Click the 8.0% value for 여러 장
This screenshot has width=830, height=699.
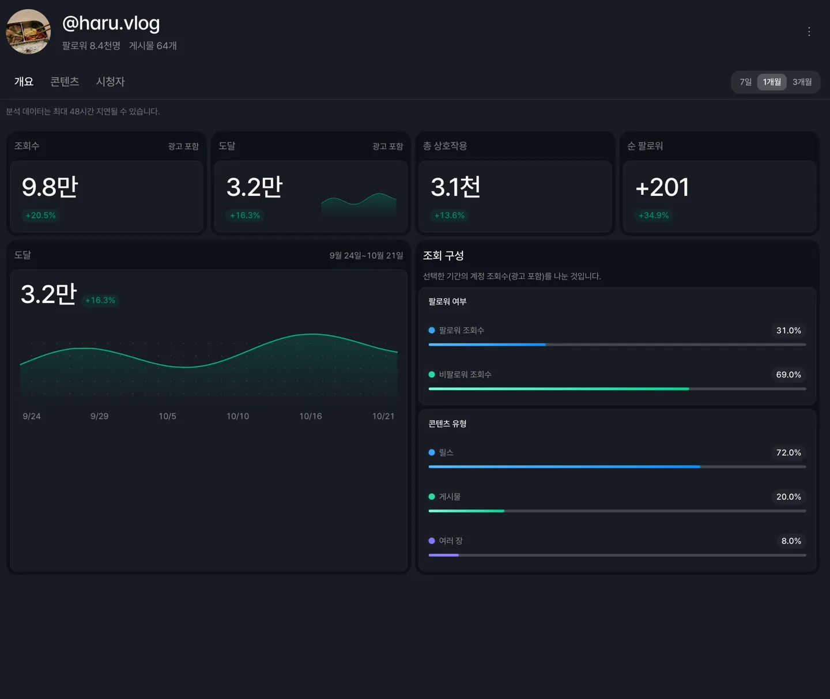[x=791, y=541]
